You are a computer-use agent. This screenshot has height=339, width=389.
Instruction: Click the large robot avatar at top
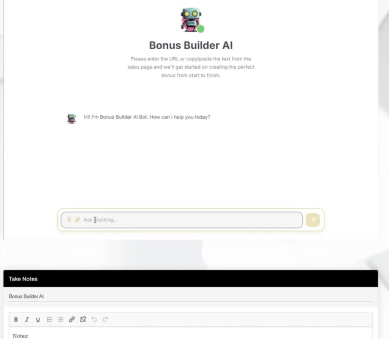pyautogui.click(x=190, y=19)
